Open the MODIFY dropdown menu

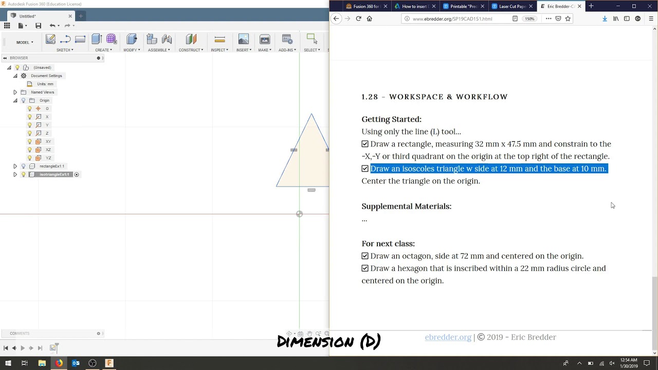(132, 50)
